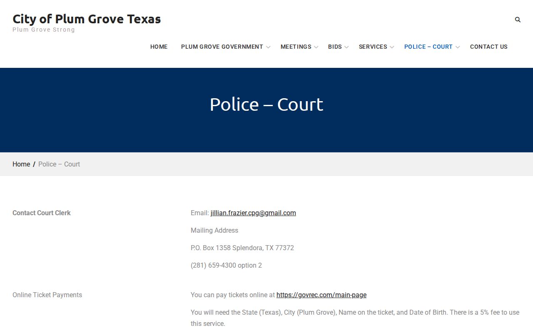Email jillian.frazier.cpg@gmail.com link
This screenshot has height=333, width=533.
click(x=253, y=213)
